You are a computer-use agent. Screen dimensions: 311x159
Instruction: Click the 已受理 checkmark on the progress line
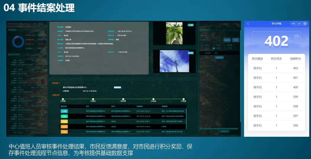point(63,99)
